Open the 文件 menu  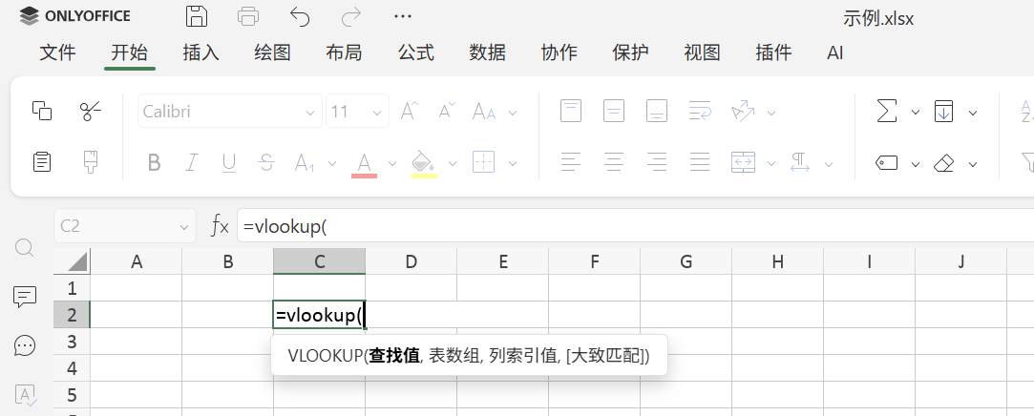57,52
